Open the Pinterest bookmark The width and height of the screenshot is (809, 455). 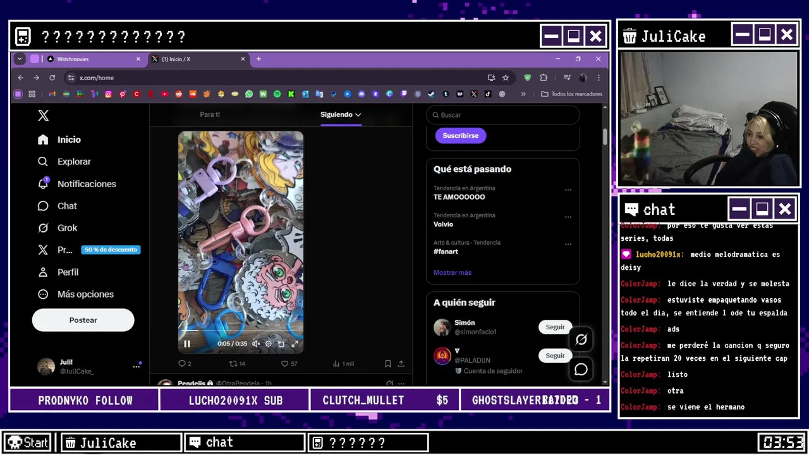pyautogui.click(x=123, y=94)
